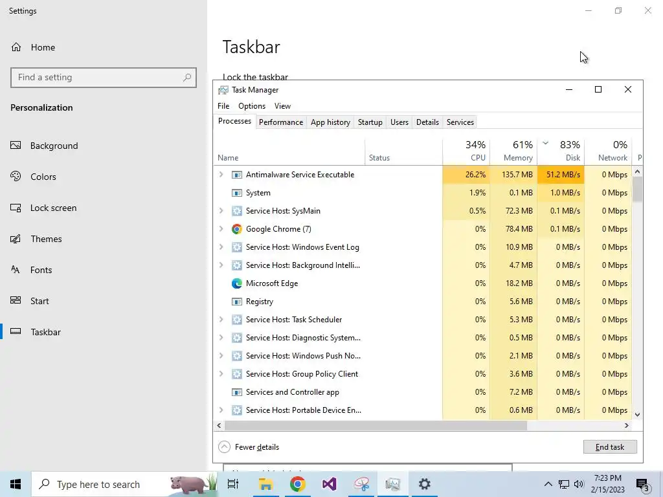Open File Explorer from the taskbar
Image resolution: width=663 pixels, height=497 pixels.
click(265, 484)
